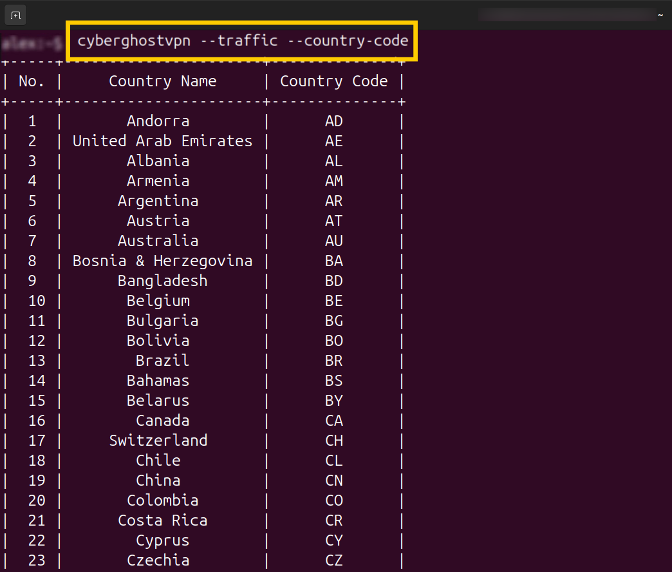Click country code 'BD'
Screen dimensions: 672x572
pos(334,281)
